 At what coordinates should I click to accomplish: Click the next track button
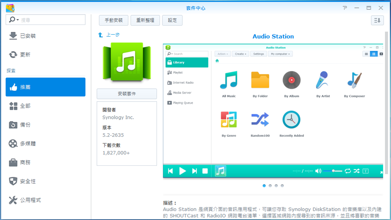coord(194,171)
